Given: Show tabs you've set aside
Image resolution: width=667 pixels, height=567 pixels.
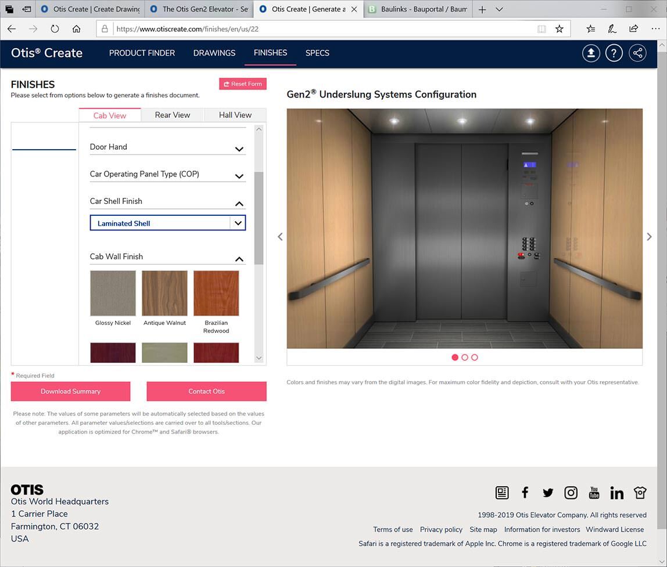Looking at the screenshot, I should click(9, 9).
